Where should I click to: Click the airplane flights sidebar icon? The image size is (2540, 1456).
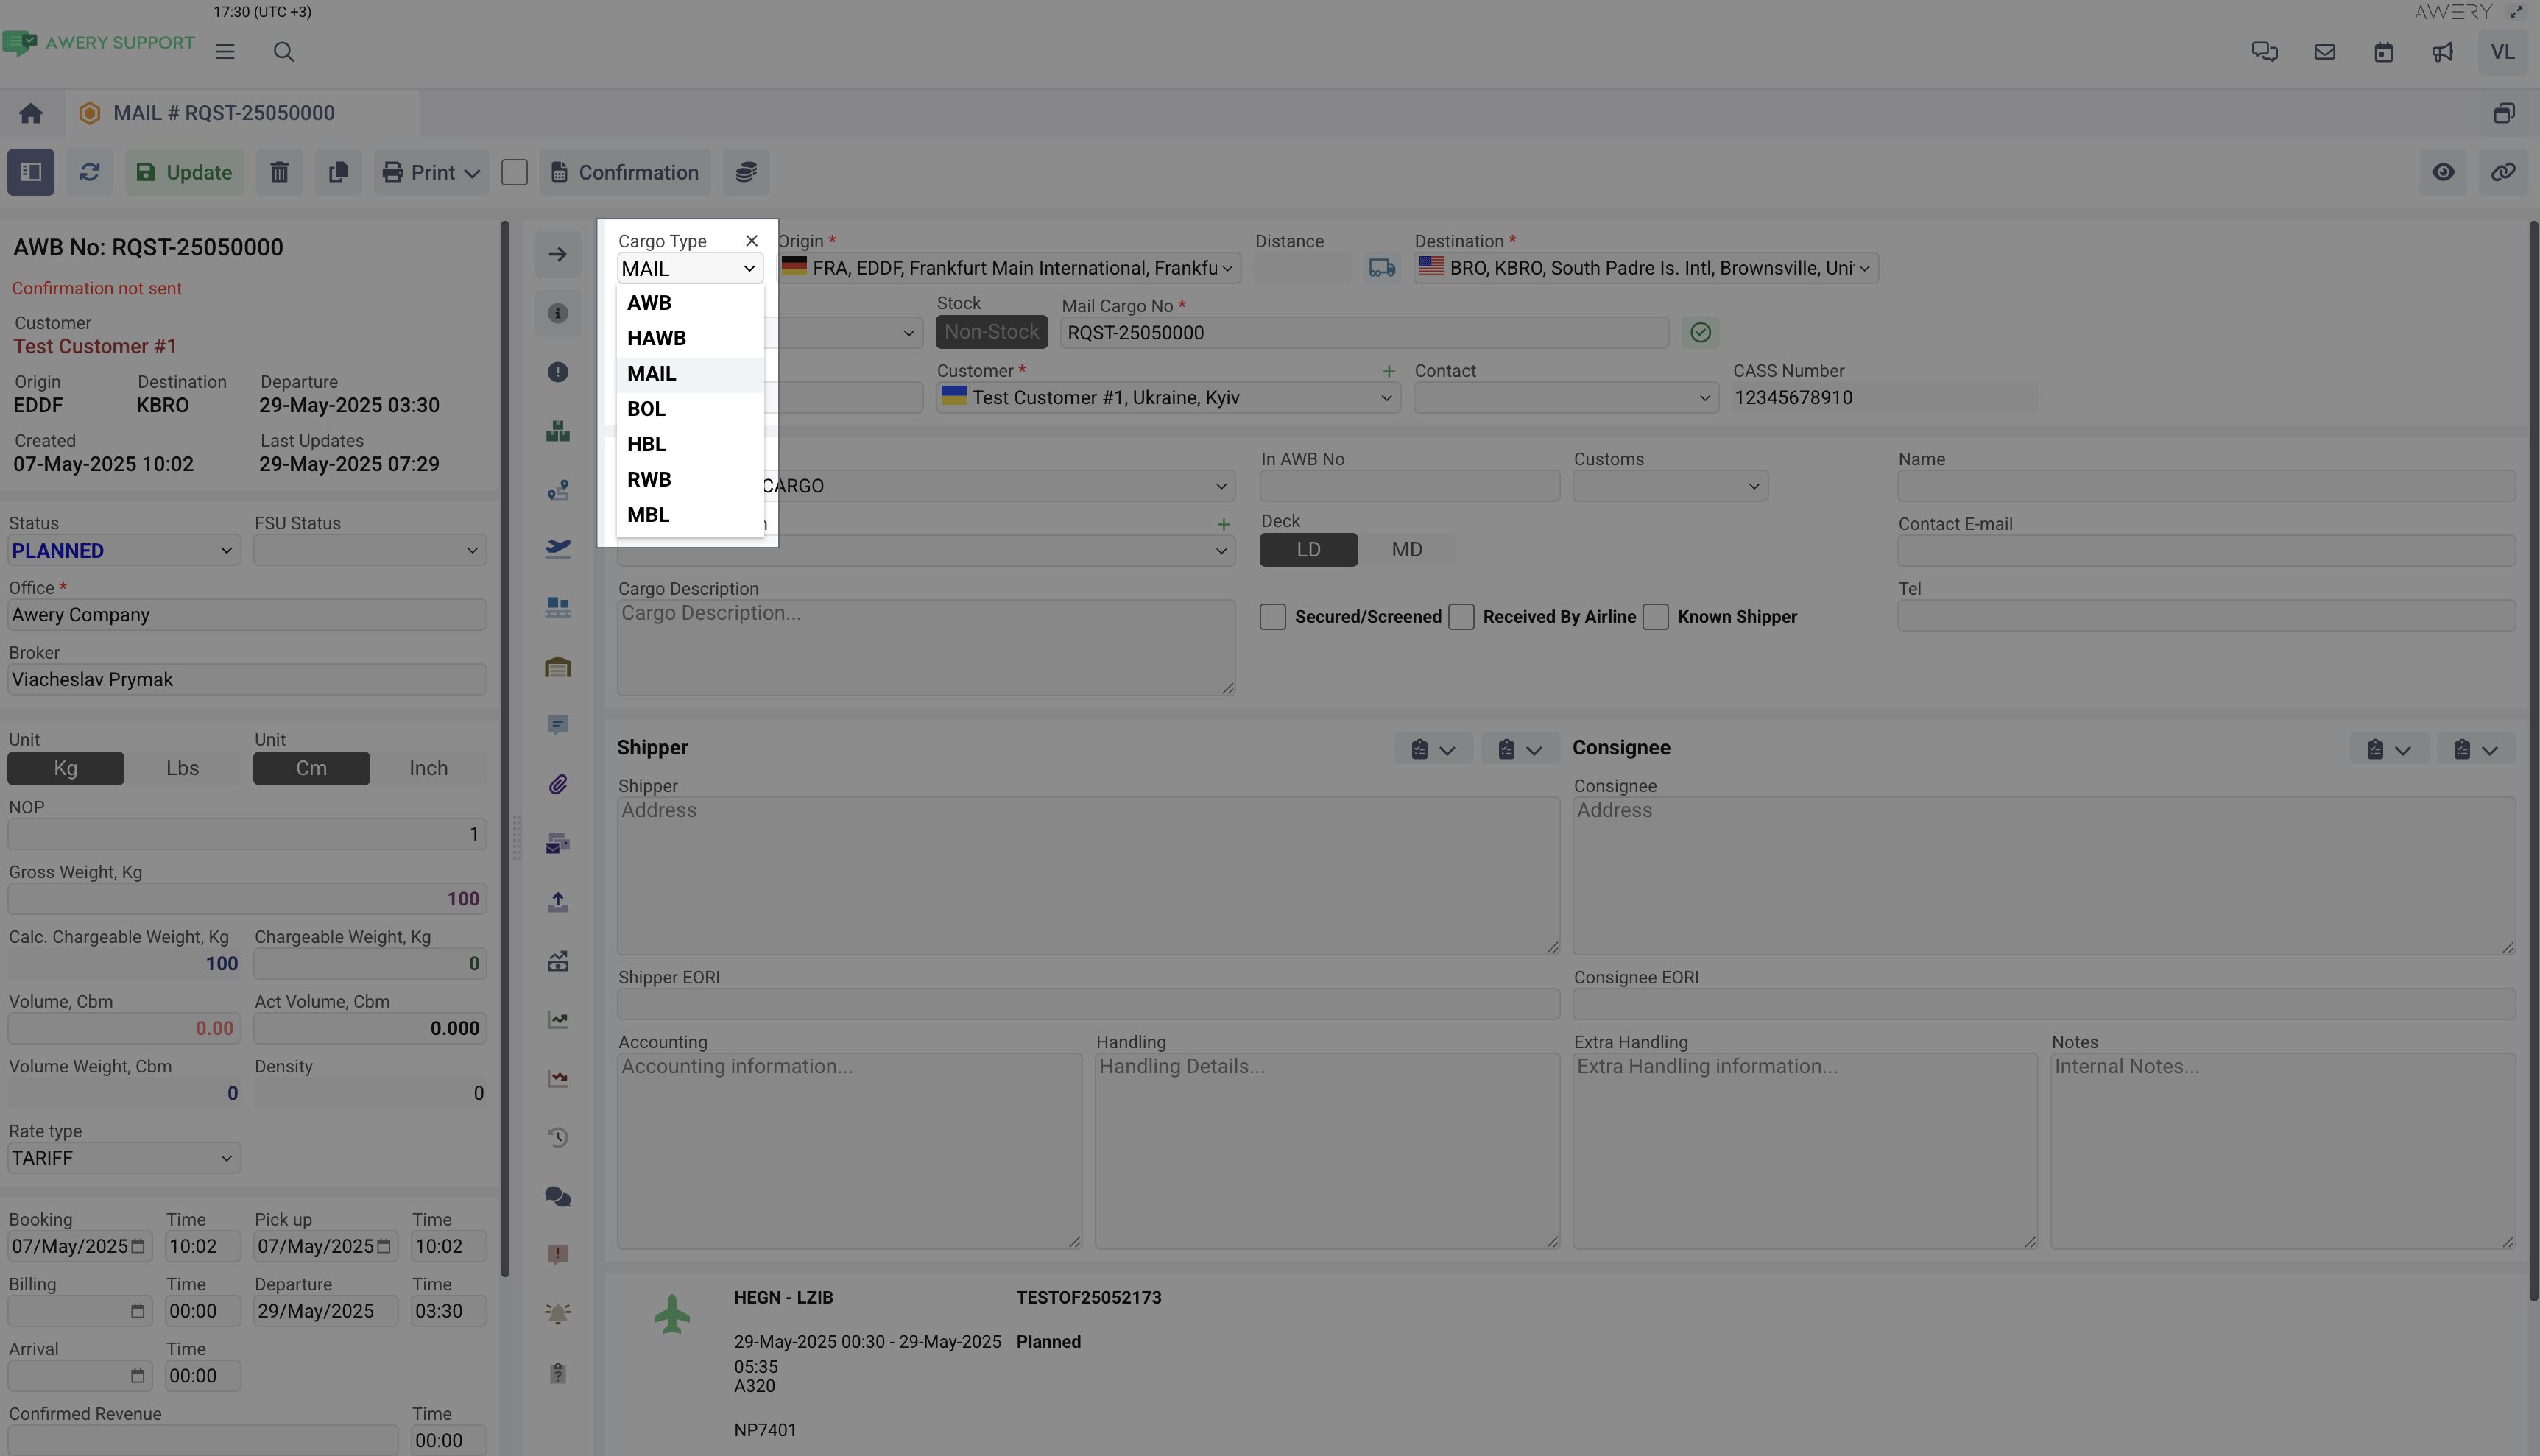[x=558, y=548]
